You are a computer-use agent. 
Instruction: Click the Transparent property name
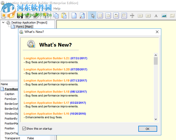coord(12,138)
